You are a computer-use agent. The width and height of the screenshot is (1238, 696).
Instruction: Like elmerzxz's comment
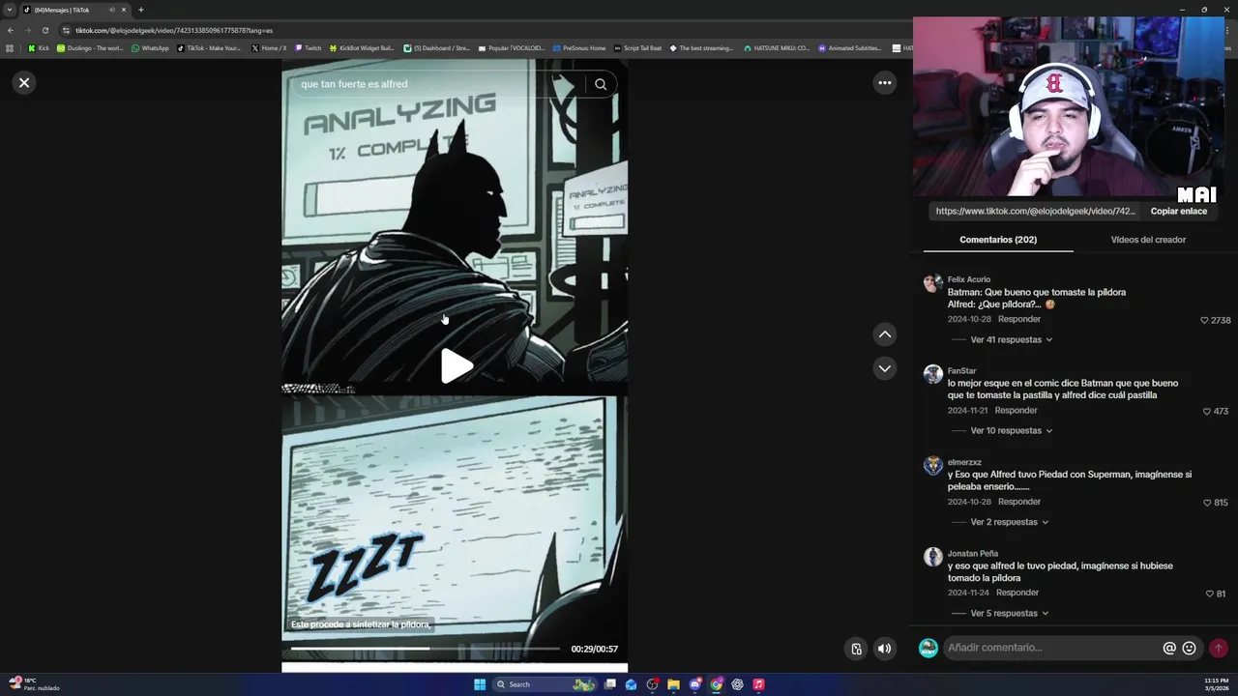point(1206,503)
